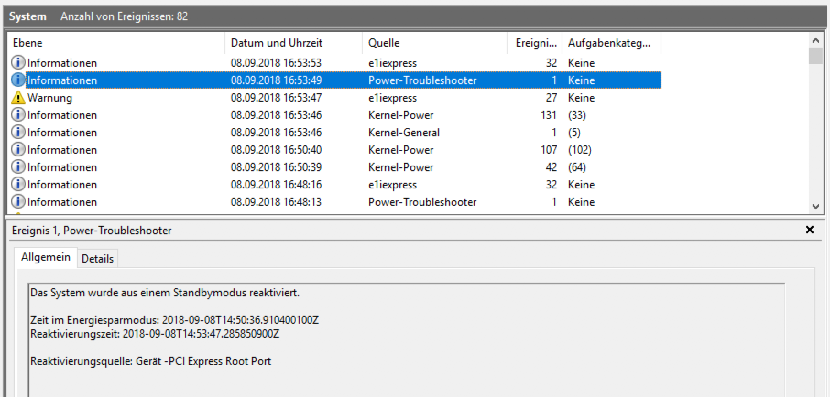Click 'Reaktivierungsquelle: Gerät -PCI Express Root Port' line

151,361
